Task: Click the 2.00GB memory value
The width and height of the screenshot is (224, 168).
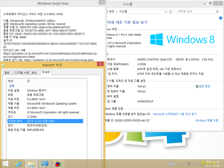Action: click(x=141, y=64)
